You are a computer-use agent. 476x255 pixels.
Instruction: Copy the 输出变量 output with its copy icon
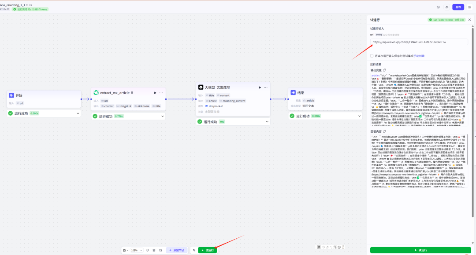click(384, 70)
